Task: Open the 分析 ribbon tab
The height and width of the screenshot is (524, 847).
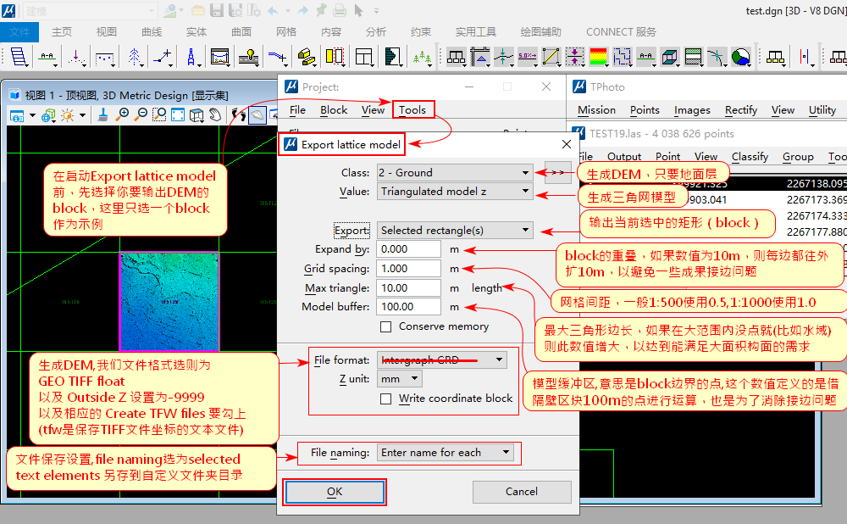Action: point(376,32)
